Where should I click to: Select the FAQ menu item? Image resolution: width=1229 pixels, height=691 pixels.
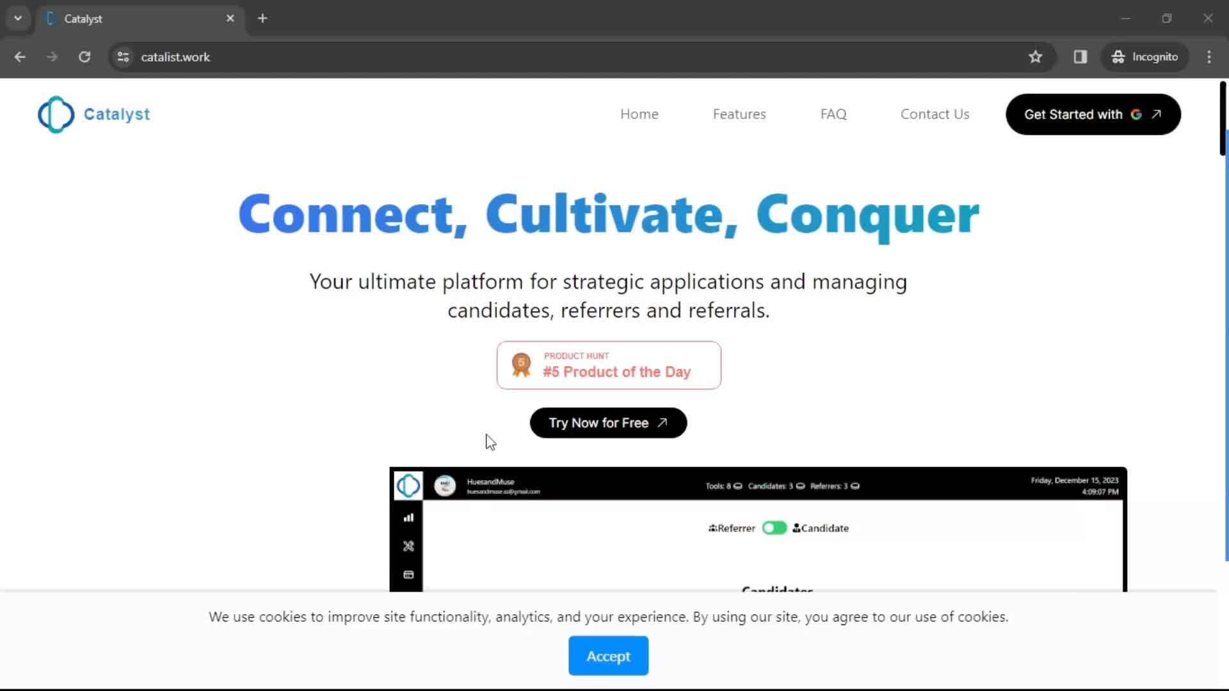833,114
